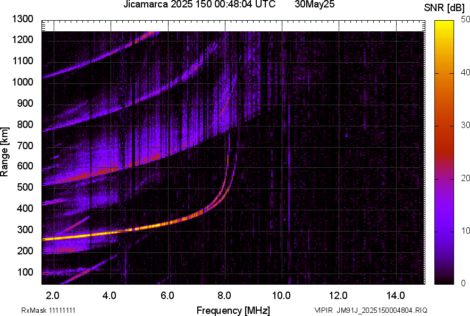470x316 pixels.
Task: Click the range tick label '100'
Action: point(25,272)
